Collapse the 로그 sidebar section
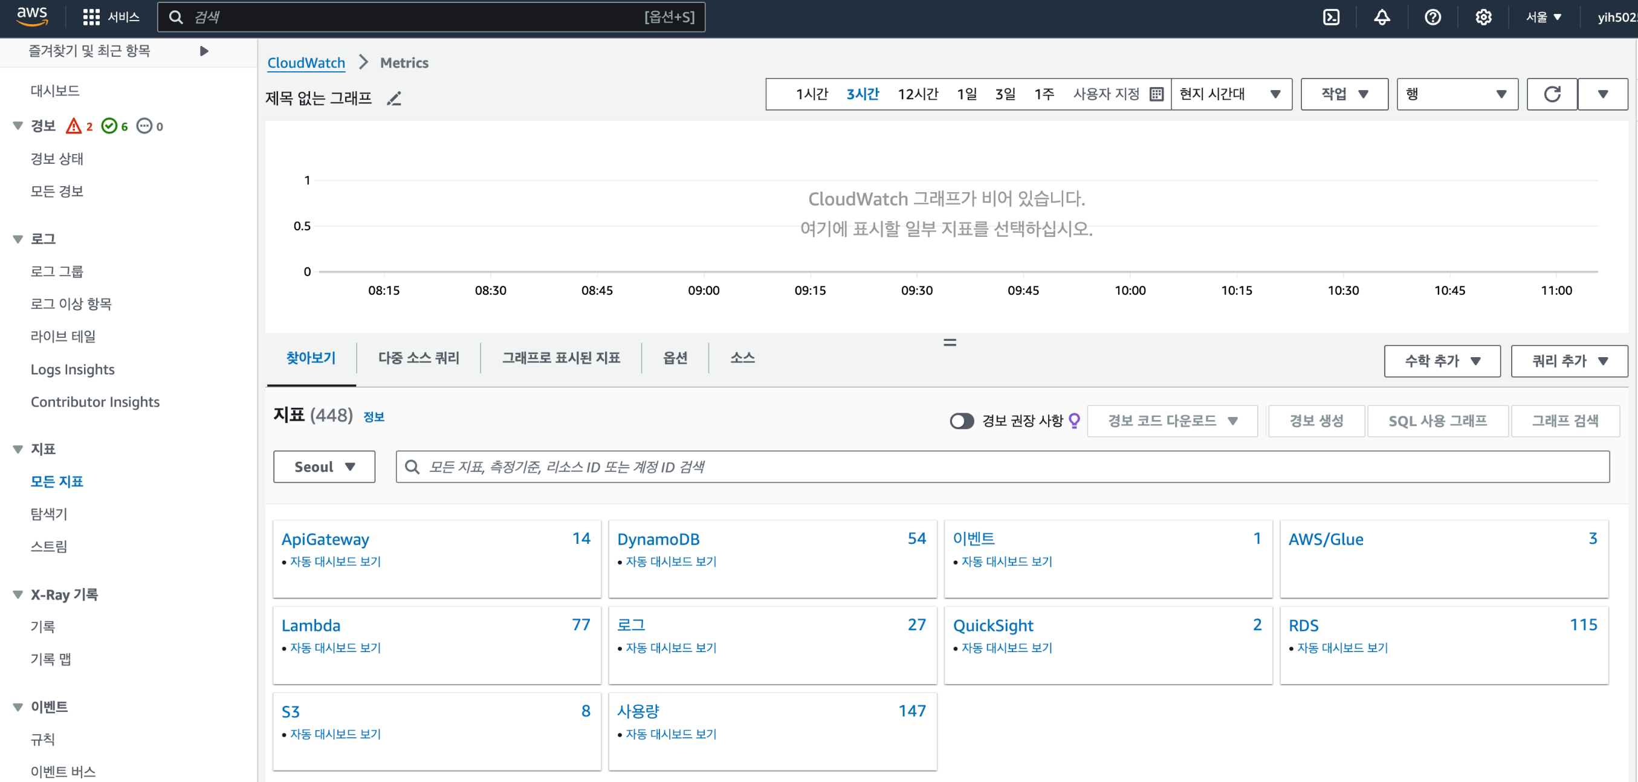Screen dimensions: 1638x782 (x=18, y=239)
